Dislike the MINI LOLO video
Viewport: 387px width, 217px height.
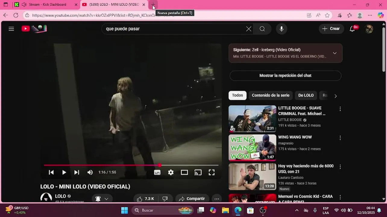(165, 199)
